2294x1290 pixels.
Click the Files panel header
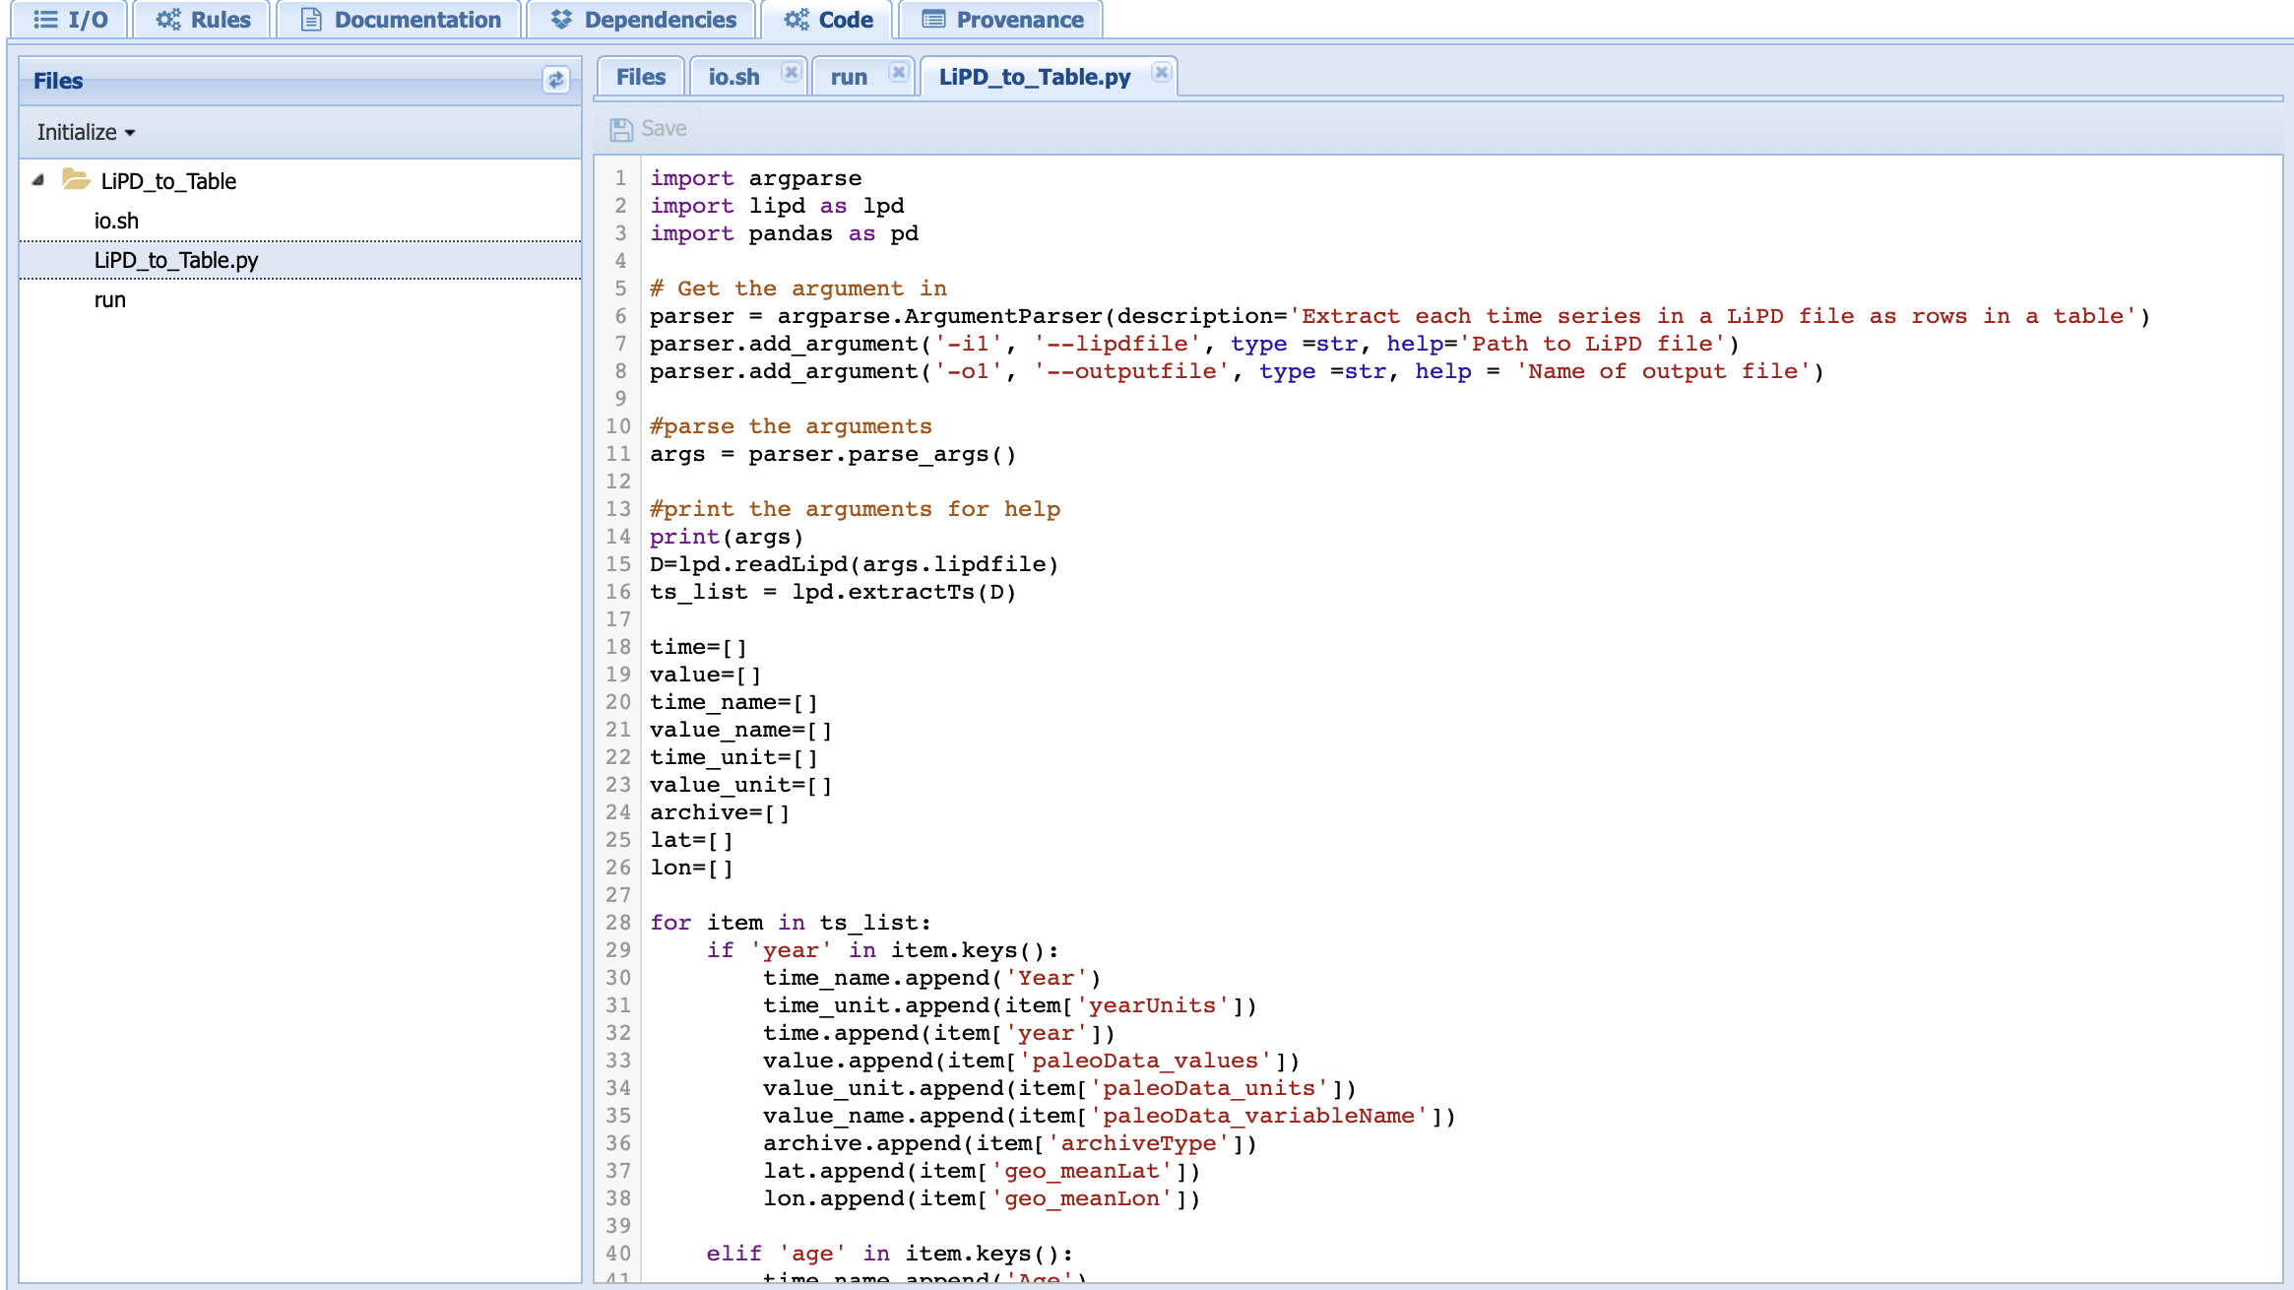(300, 81)
